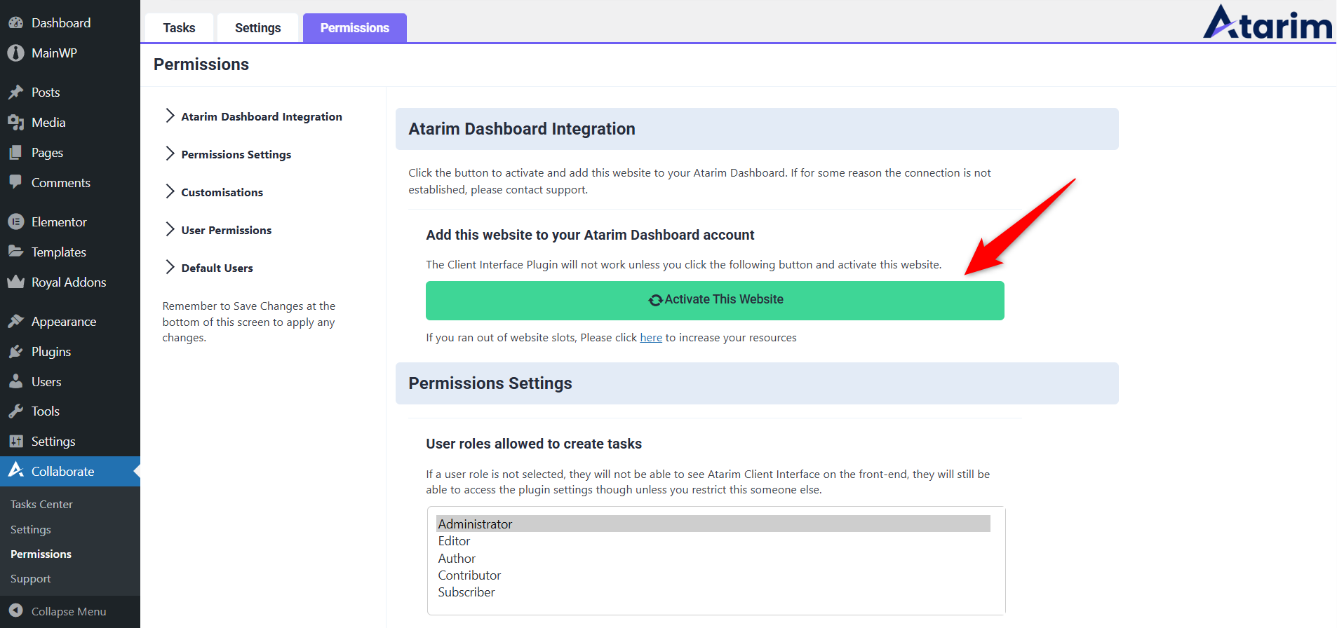
Task: Click the Collaborate Atarim icon
Action: pos(15,470)
